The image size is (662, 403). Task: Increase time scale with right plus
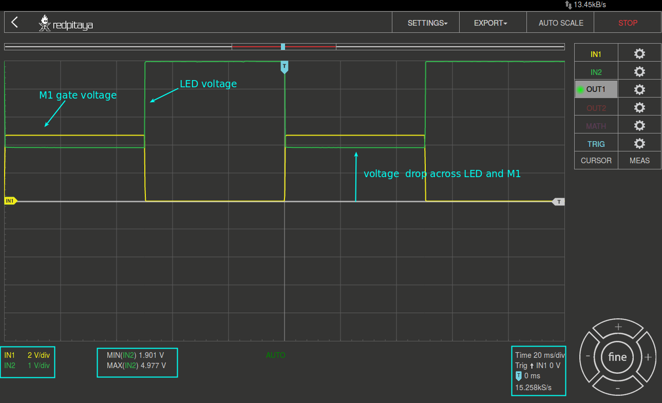(x=648, y=357)
